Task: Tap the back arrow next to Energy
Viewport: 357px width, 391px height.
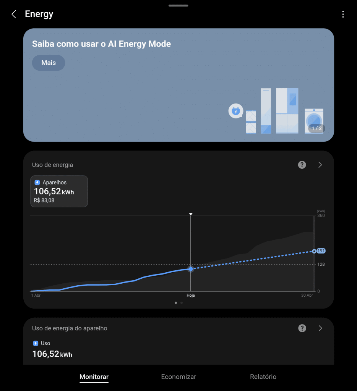Action: pos(13,14)
